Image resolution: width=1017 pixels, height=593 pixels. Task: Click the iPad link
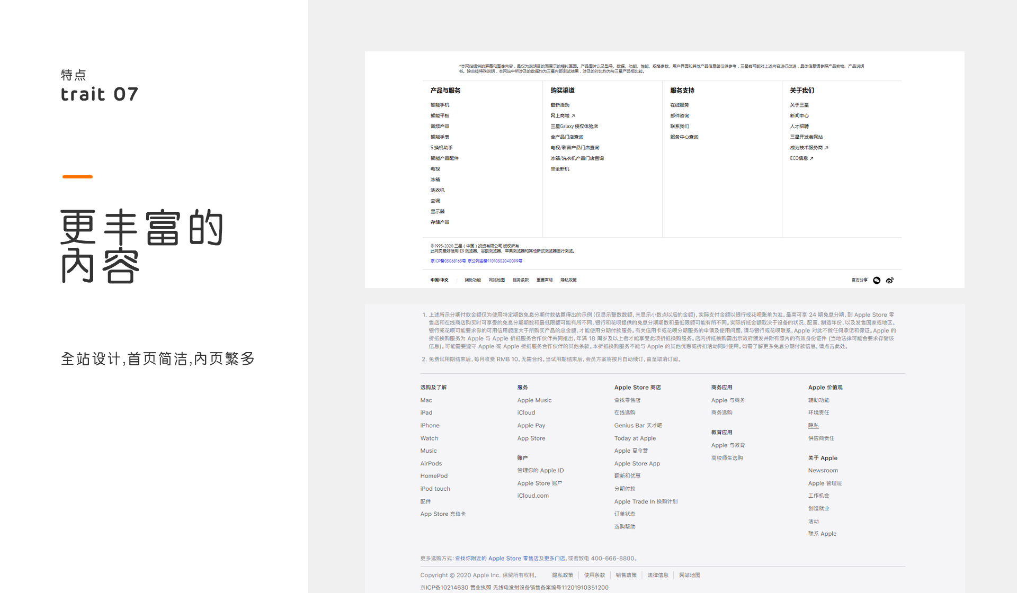[x=426, y=412]
